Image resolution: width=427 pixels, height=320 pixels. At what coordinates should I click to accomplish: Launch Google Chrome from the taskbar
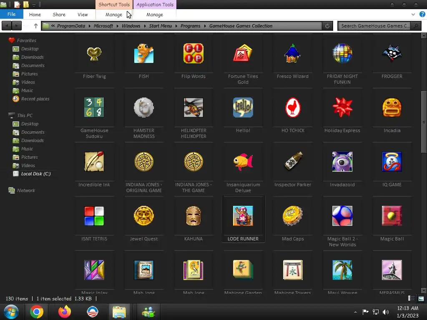tap(37, 312)
